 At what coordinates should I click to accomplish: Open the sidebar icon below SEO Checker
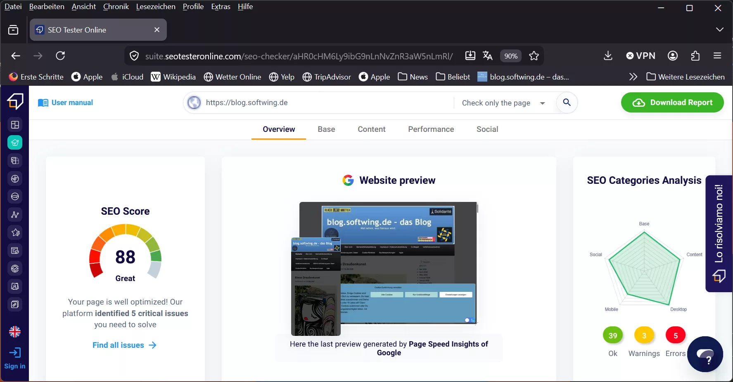pyautogui.click(x=15, y=161)
